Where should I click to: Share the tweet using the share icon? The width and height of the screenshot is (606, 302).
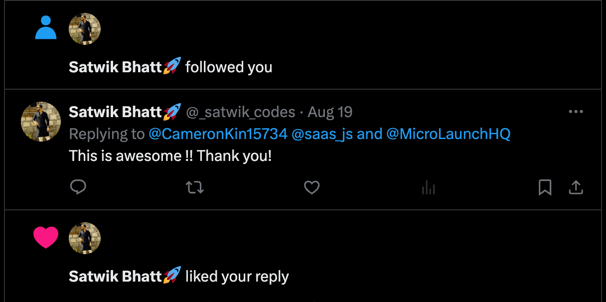pyautogui.click(x=576, y=187)
